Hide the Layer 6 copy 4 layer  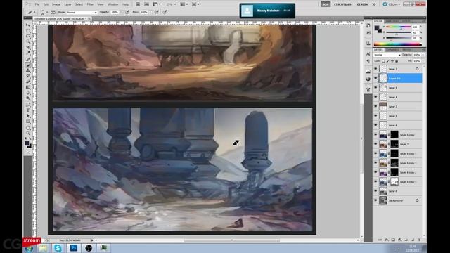click(x=375, y=181)
